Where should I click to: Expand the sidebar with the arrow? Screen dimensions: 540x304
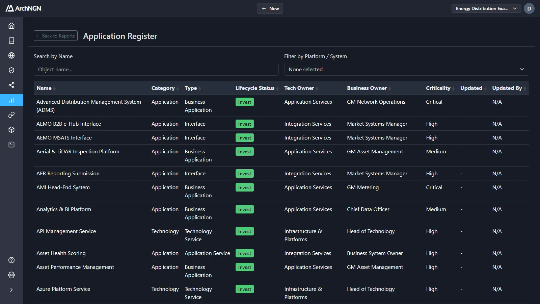click(x=11, y=290)
